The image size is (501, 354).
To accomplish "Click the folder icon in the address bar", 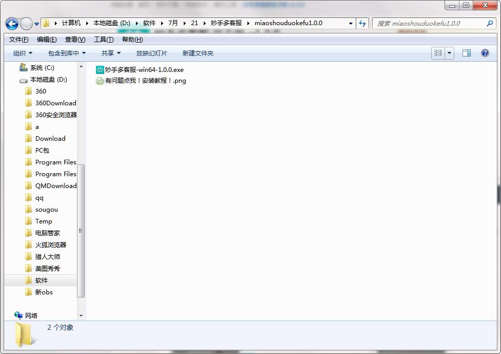I will [46, 23].
